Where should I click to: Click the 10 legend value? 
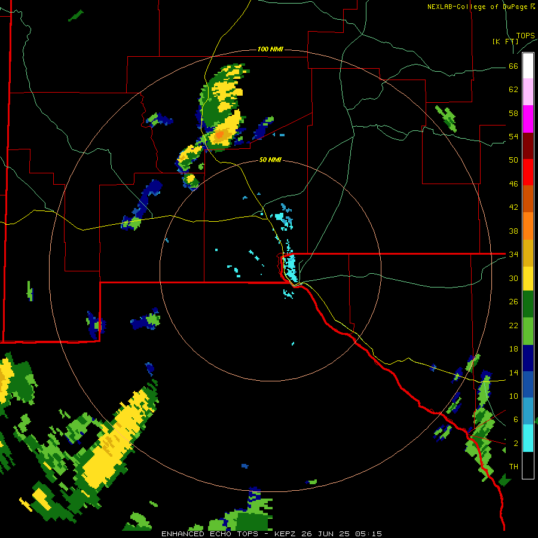click(x=513, y=396)
